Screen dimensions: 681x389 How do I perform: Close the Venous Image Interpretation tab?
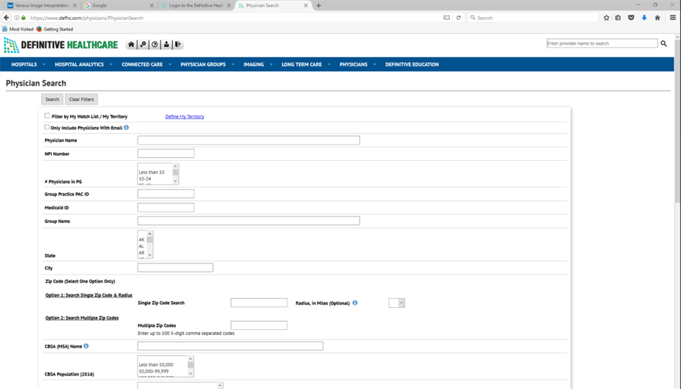tap(75, 6)
